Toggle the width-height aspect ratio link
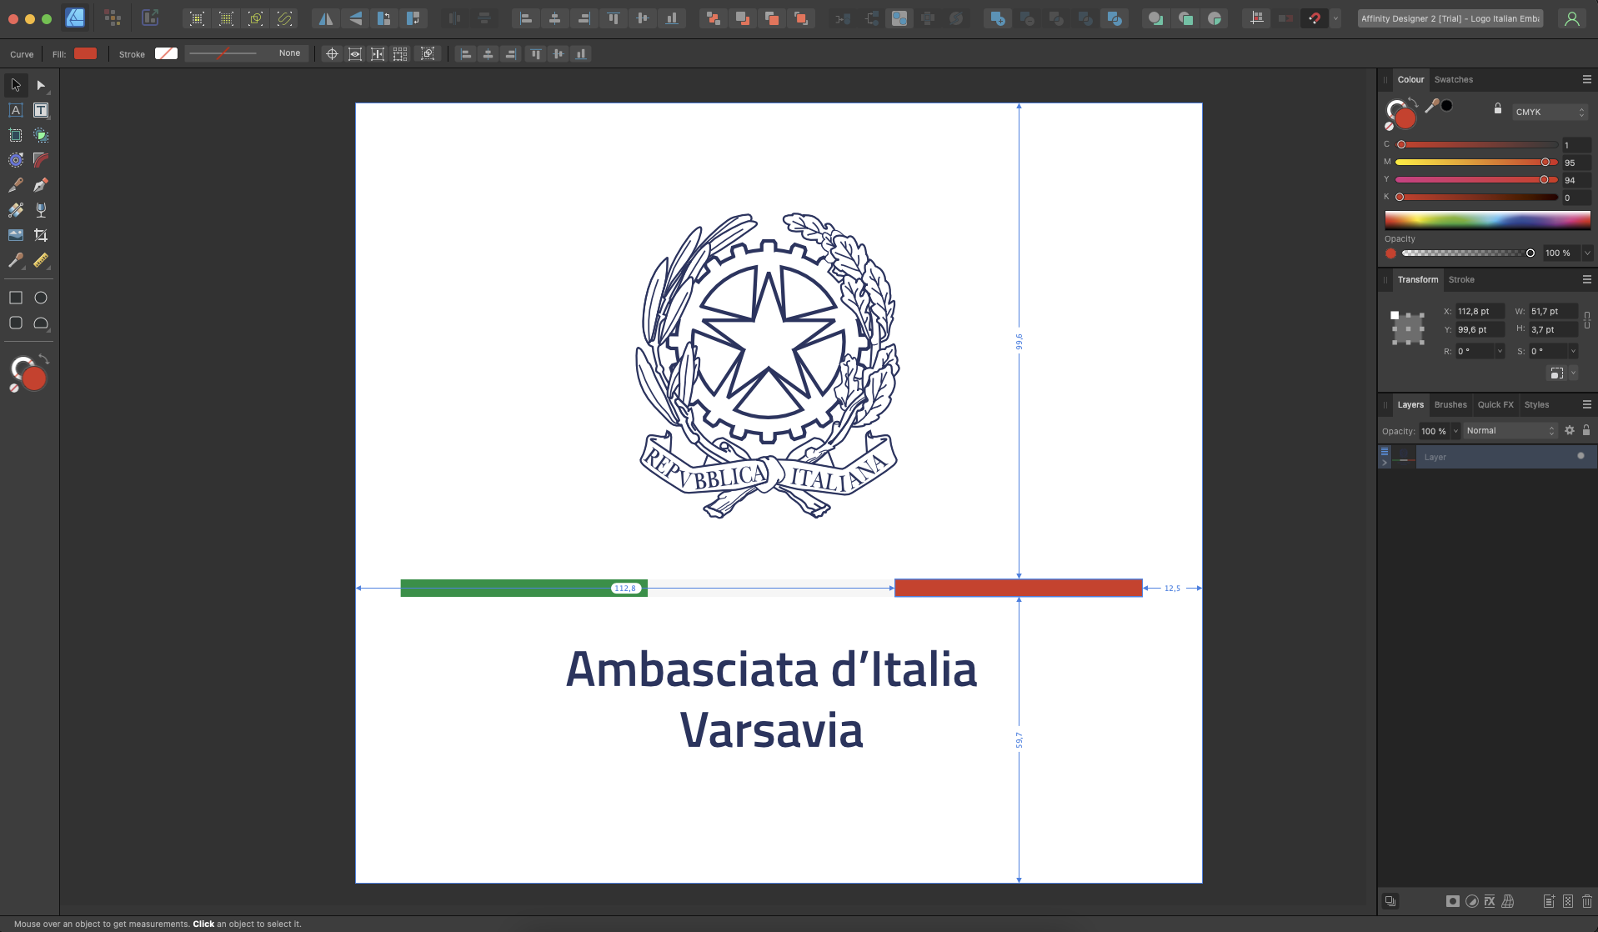Image resolution: width=1598 pixels, height=932 pixels. 1586,320
